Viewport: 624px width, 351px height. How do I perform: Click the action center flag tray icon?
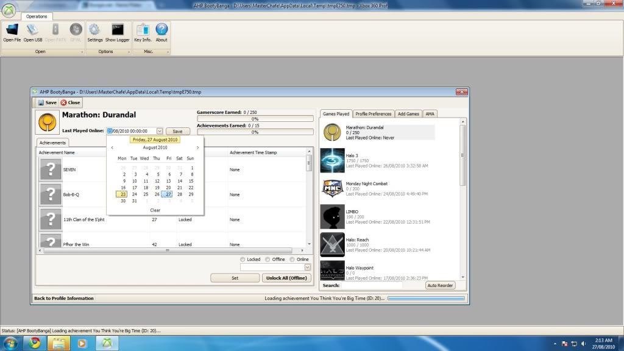click(564, 344)
